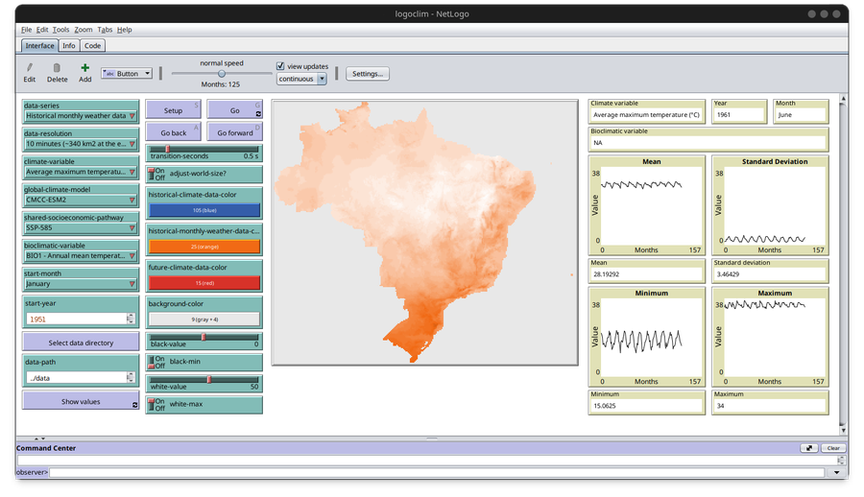Open the continuous update mode dropdown
Image resolution: width=864 pixels, height=497 pixels.
coord(301,79)
